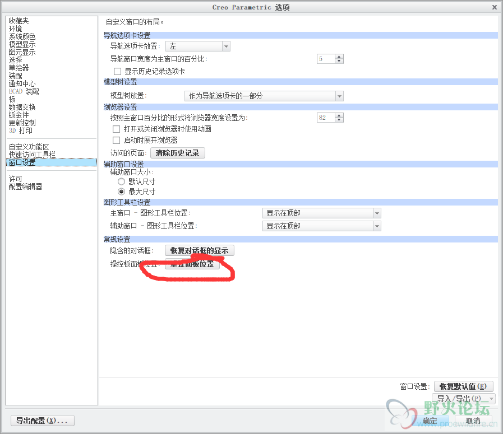
Task: Click 清除历史记录 button
Action: (177, 153)
